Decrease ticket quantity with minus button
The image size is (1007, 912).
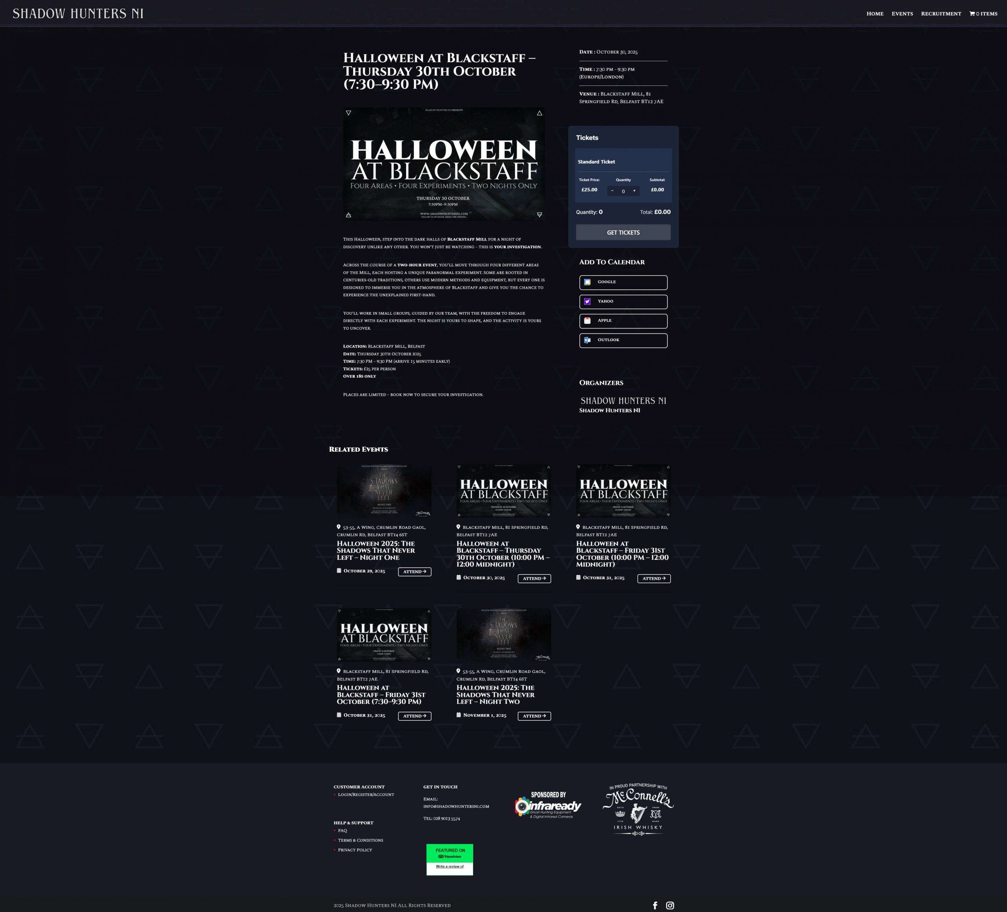click(612, 191)
